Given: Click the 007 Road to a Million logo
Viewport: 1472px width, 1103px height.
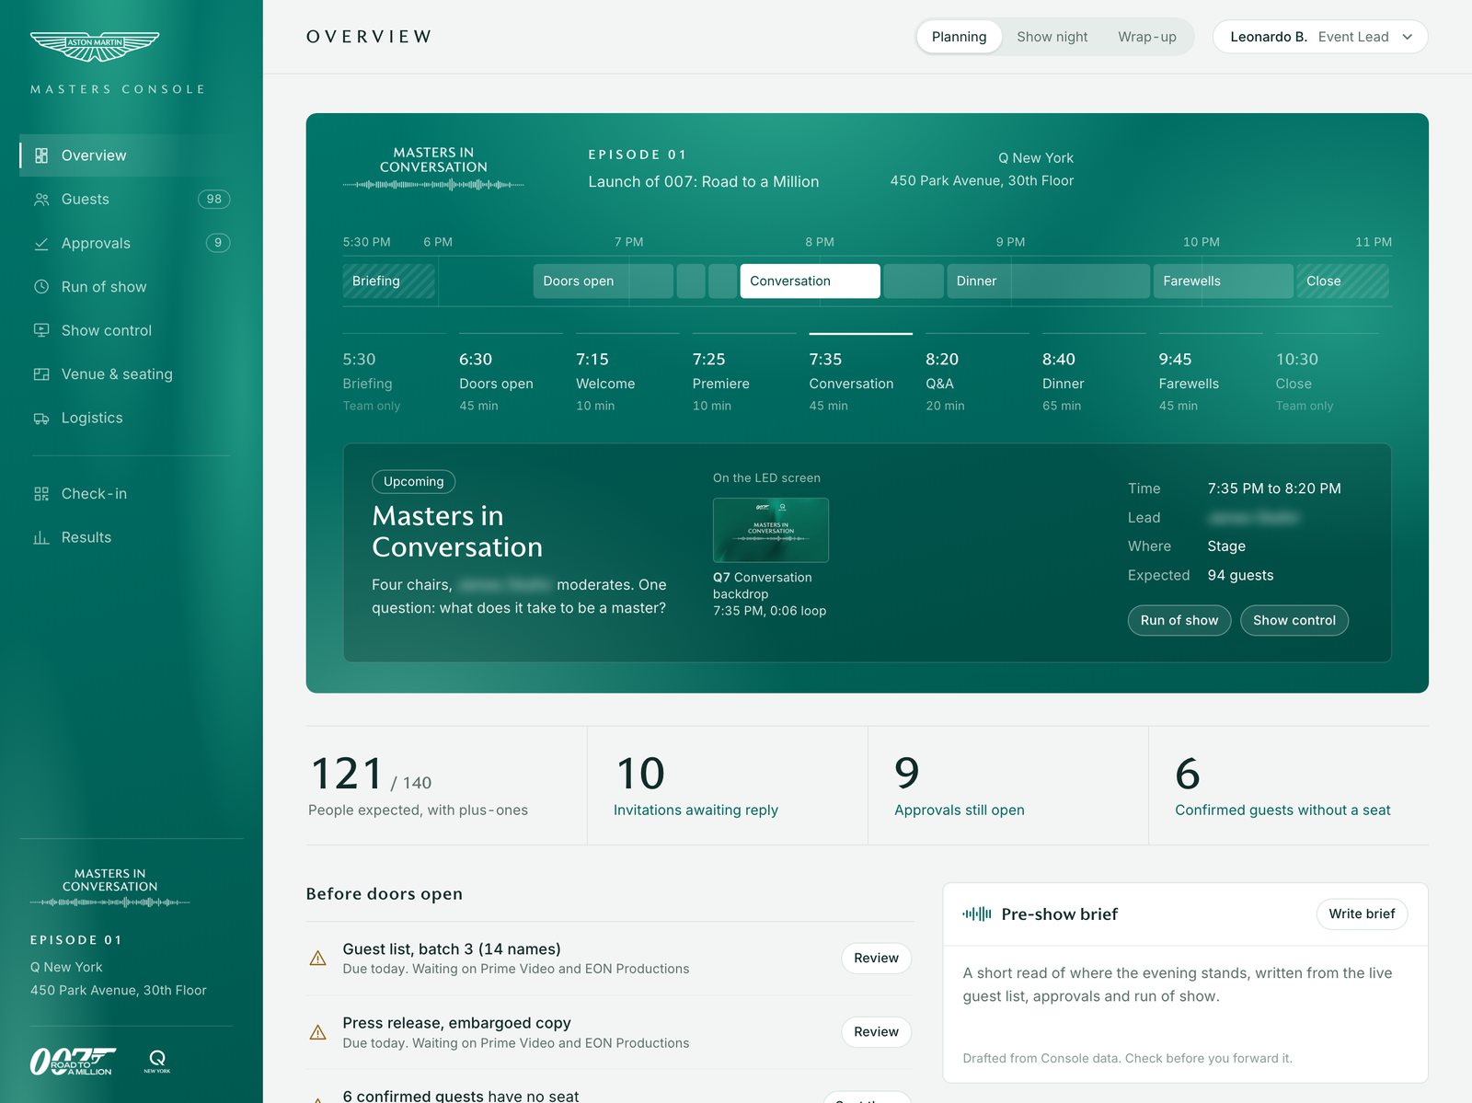Looking at the screenshot, I should 73,1062.
